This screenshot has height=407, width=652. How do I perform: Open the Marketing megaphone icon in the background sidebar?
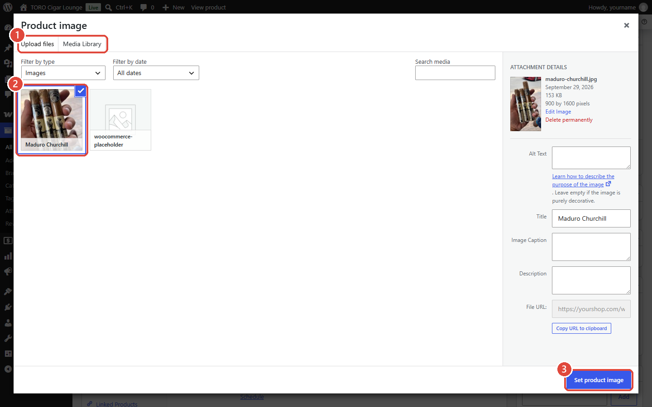[x=8, y=271]
